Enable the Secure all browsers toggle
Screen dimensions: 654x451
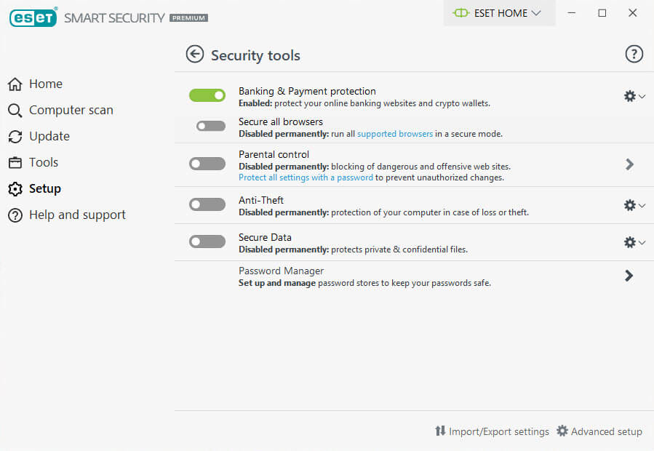pos(211,126)
